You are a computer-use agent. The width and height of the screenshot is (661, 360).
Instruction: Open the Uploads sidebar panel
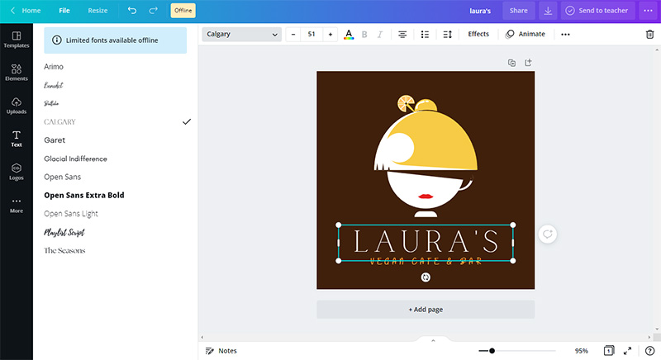click(17, 106)
